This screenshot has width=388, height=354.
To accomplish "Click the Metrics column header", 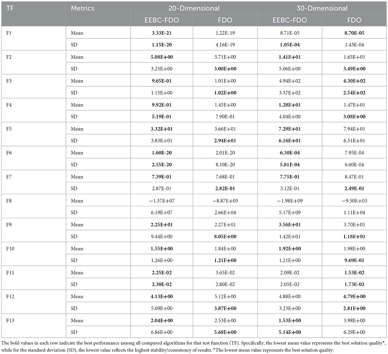I will pos(82,8).
